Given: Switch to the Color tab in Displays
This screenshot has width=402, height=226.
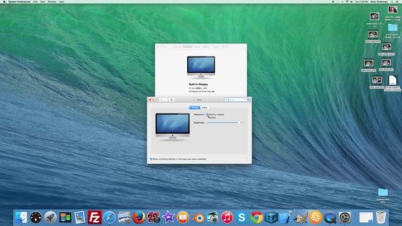Looking at the screenshot, I should (205, 107).
